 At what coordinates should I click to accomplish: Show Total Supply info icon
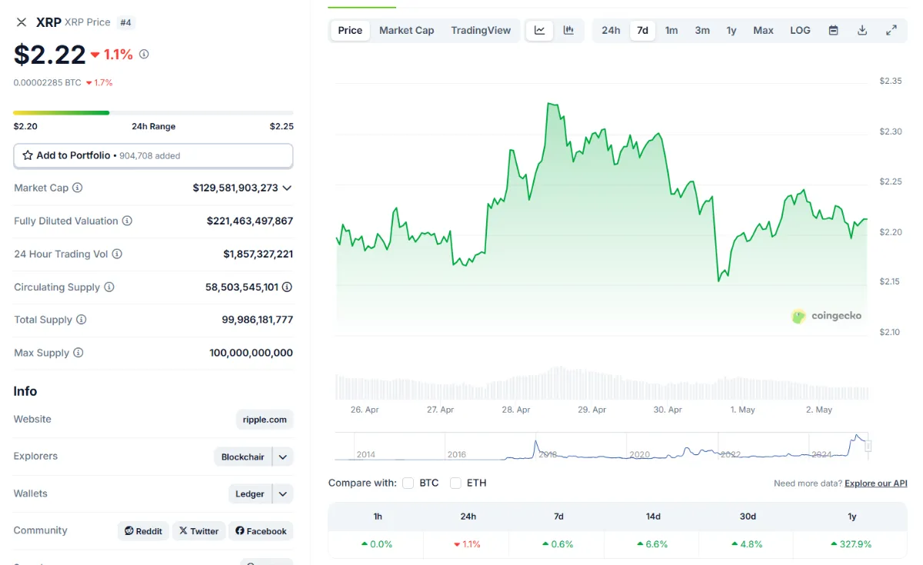81,320
